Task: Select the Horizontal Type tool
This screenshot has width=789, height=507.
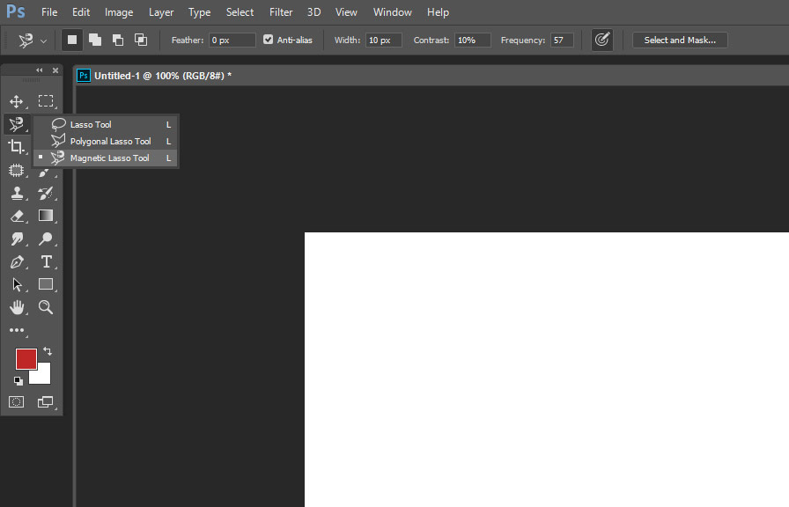Action: tap(47, 261)
